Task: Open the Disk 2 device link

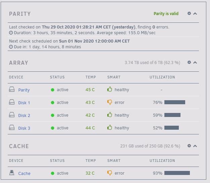Action: click(24, 115)
